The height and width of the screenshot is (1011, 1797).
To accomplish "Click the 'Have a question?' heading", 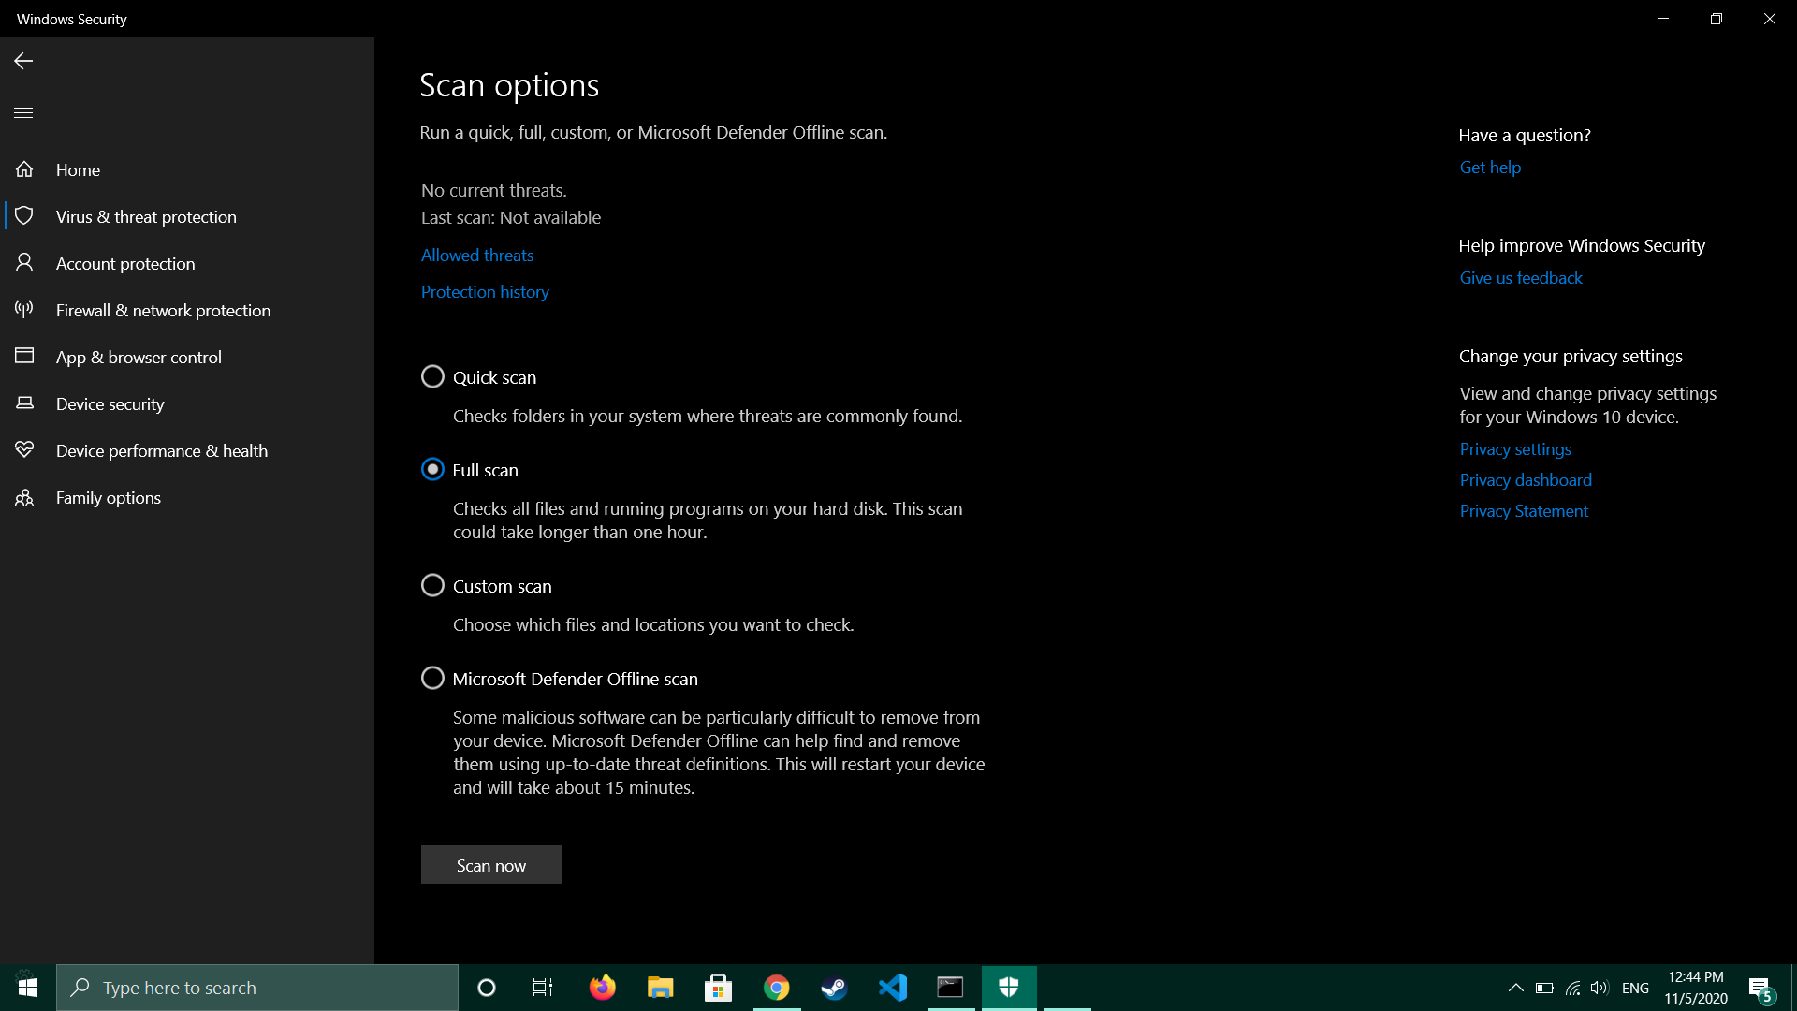I will 1525,136.
